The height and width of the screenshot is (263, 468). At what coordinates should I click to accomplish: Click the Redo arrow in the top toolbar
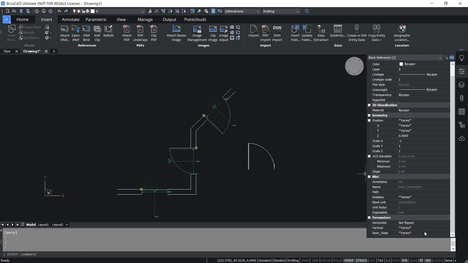[x=66, y=11]
